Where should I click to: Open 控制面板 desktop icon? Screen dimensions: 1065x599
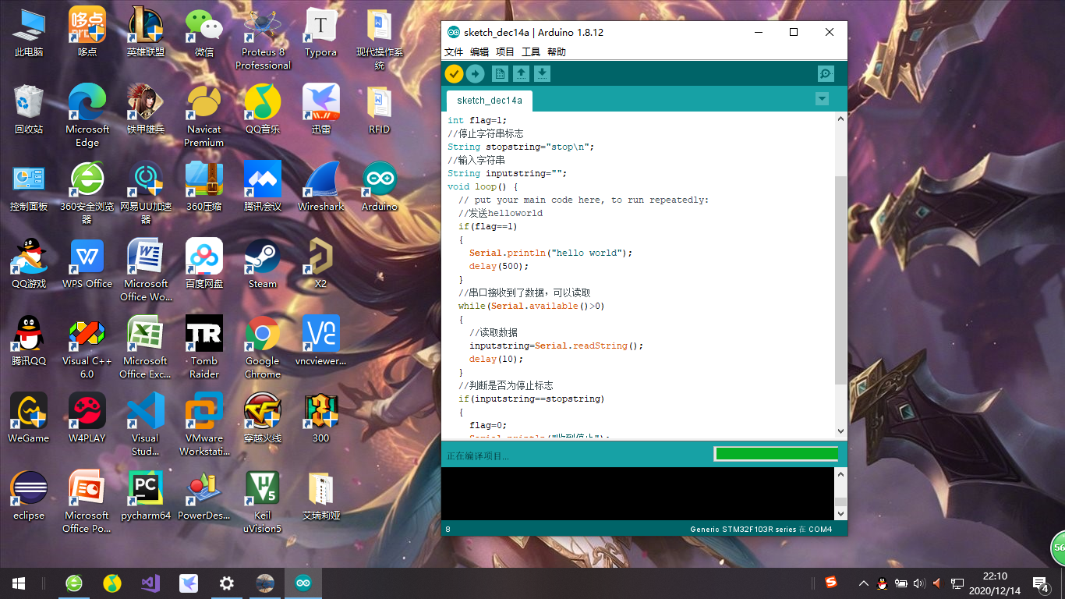coord(29,187)
